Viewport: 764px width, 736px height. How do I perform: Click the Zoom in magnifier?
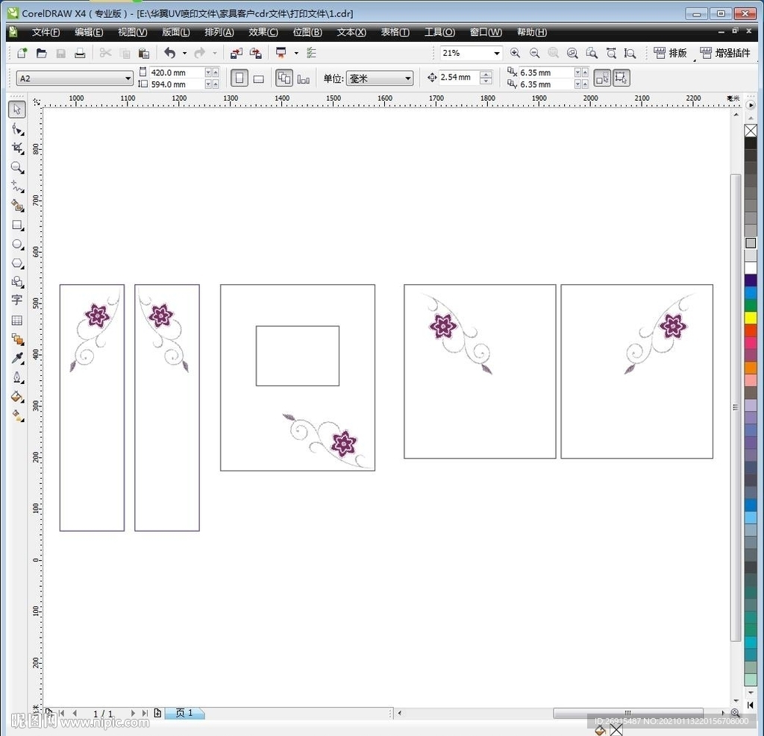515,53
